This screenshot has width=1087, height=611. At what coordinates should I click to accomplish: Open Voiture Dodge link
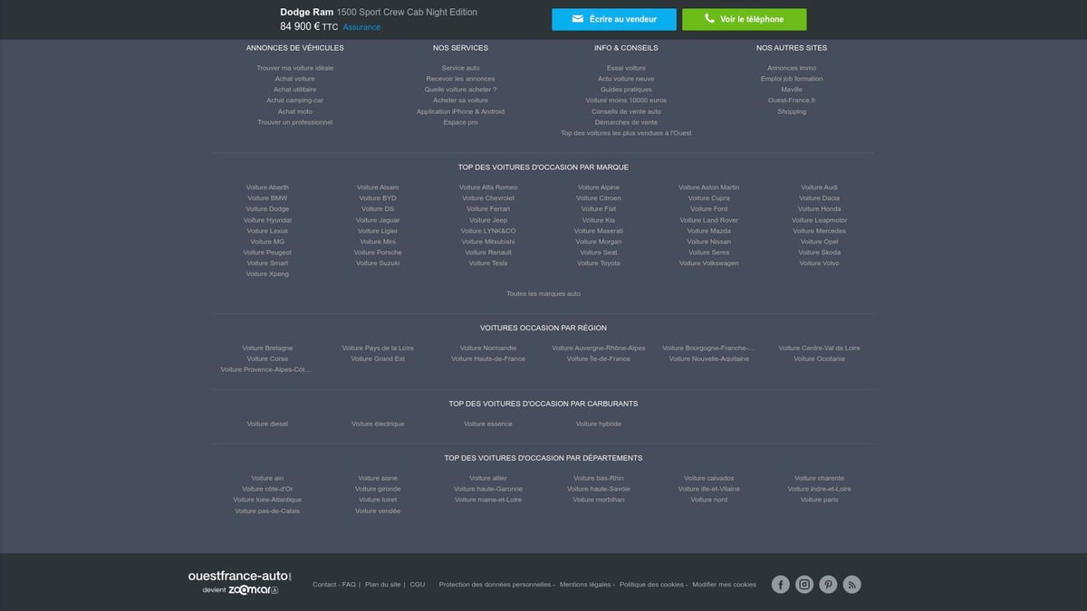(267, 209)
